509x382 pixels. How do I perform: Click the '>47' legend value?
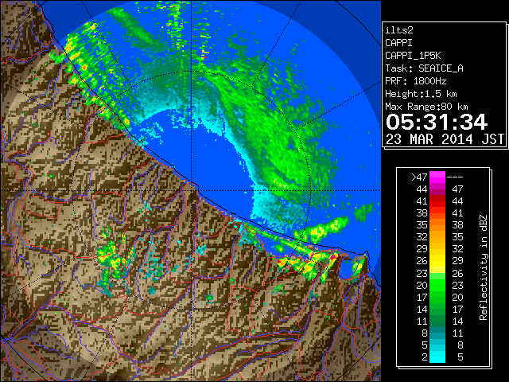click(419, 177)
